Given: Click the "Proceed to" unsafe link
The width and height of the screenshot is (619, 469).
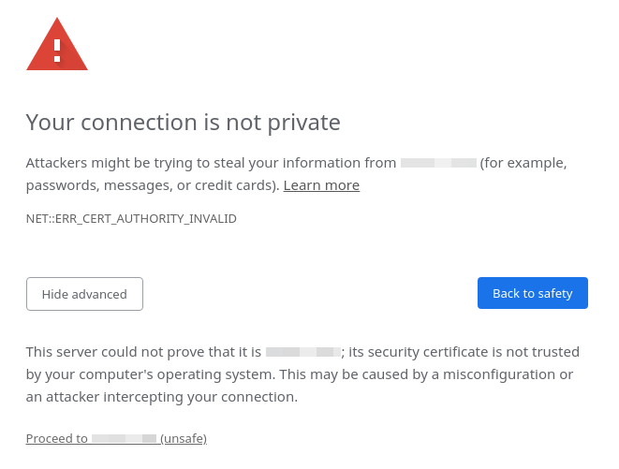Looking at the screenshot, I should click(x=57, y=438).
